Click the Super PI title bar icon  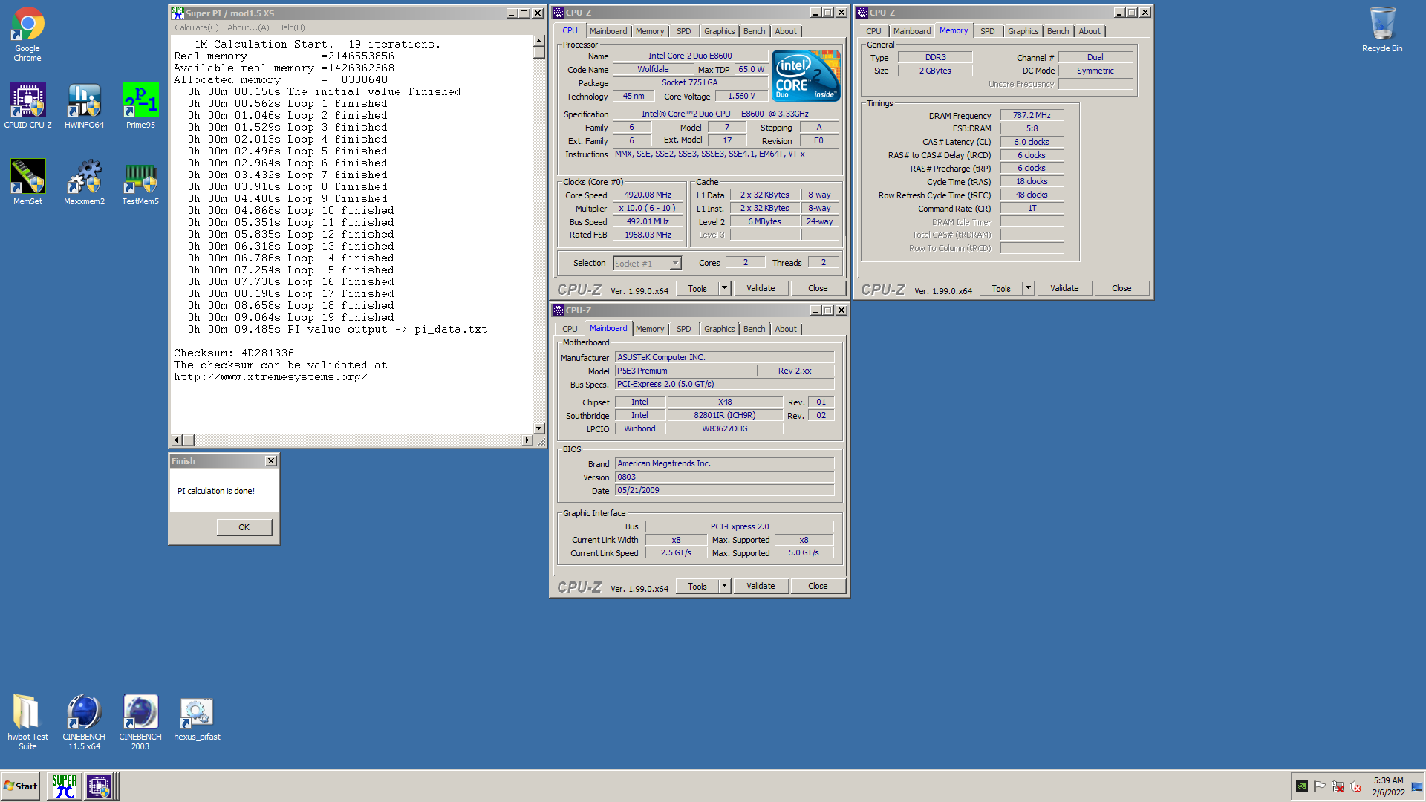(178, 13)
